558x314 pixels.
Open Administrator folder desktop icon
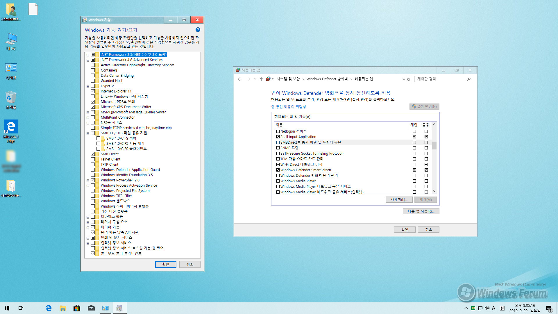(x=11, y=12)
